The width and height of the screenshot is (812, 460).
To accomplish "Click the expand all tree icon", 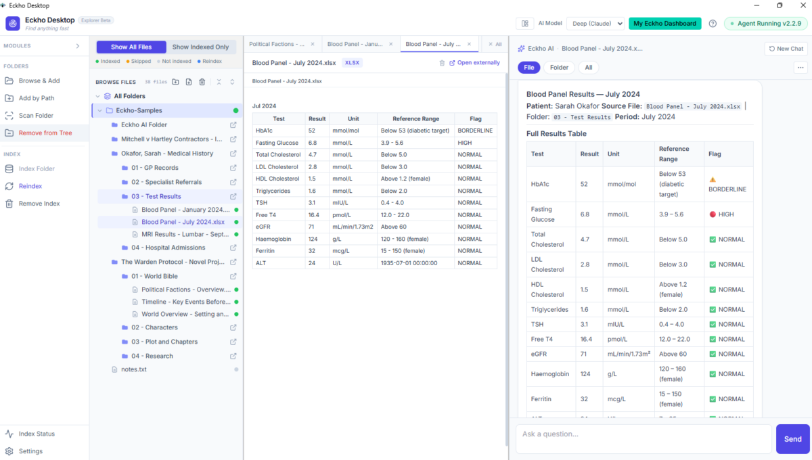I will click(x=232, y=82).
